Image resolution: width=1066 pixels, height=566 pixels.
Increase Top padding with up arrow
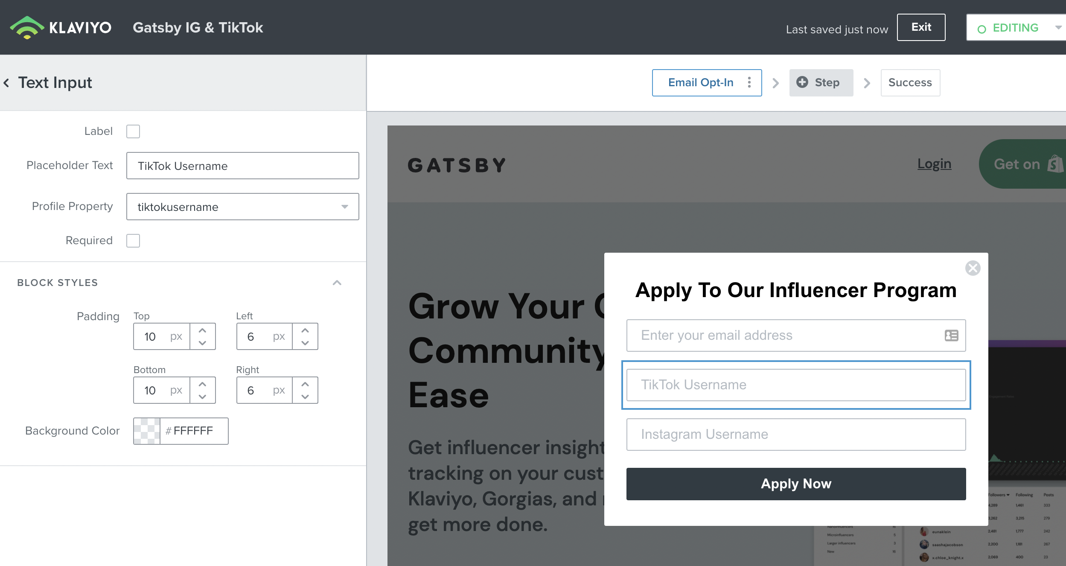click(x=203, y=330)
